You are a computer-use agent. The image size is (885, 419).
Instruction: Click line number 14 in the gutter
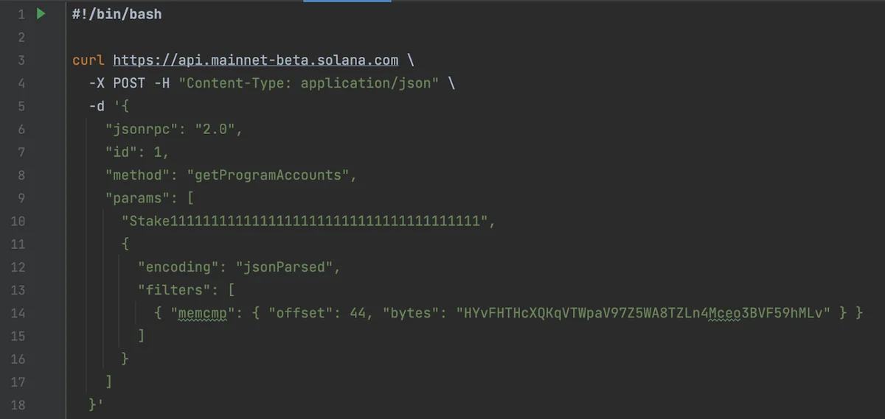[x=18, y=313]
